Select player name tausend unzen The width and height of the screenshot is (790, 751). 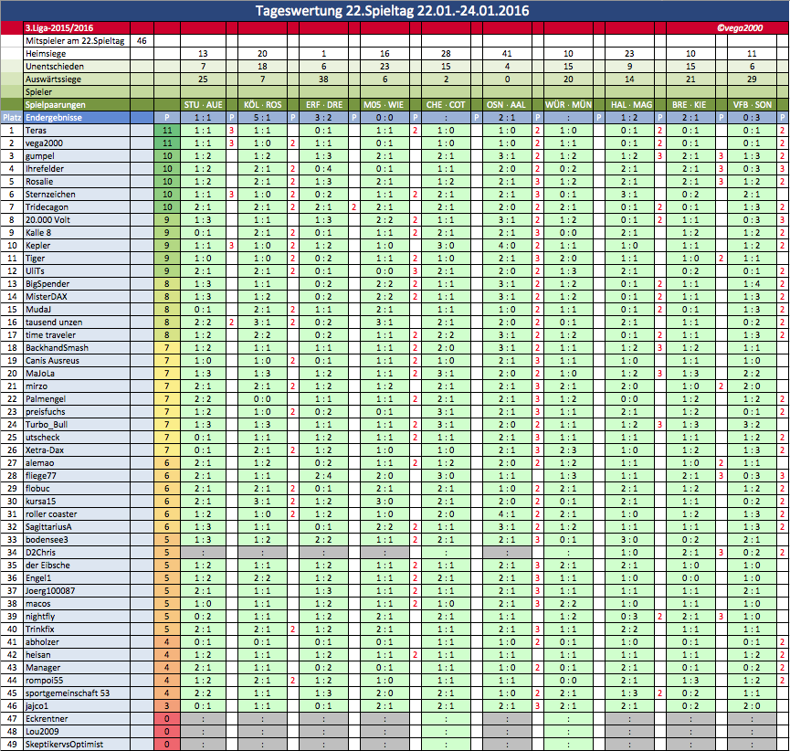pos(54,323)
